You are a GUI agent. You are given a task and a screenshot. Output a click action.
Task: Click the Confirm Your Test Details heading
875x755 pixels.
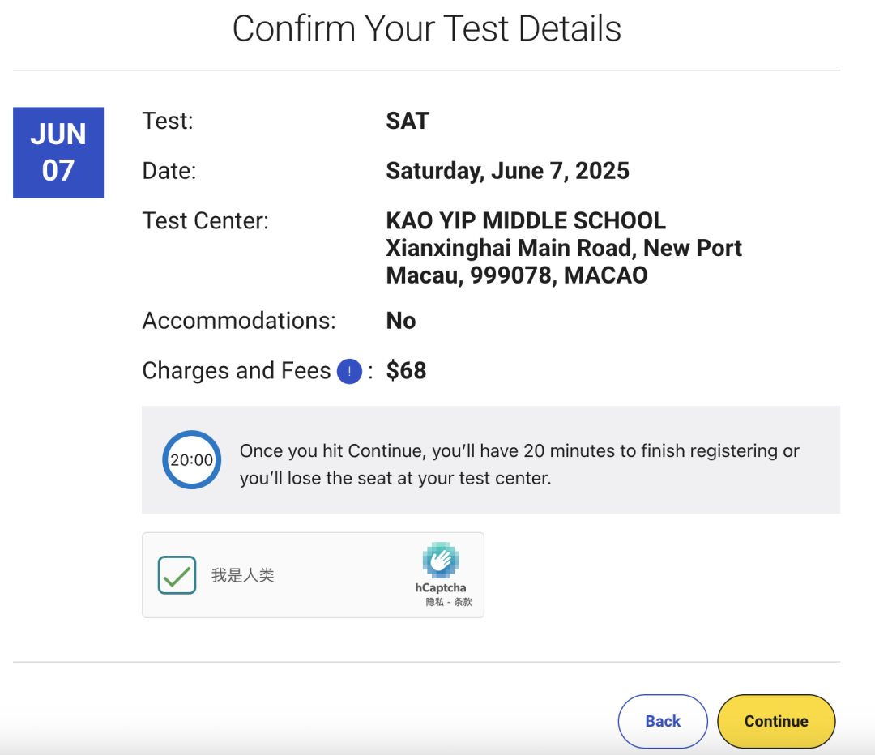(426, 29)
